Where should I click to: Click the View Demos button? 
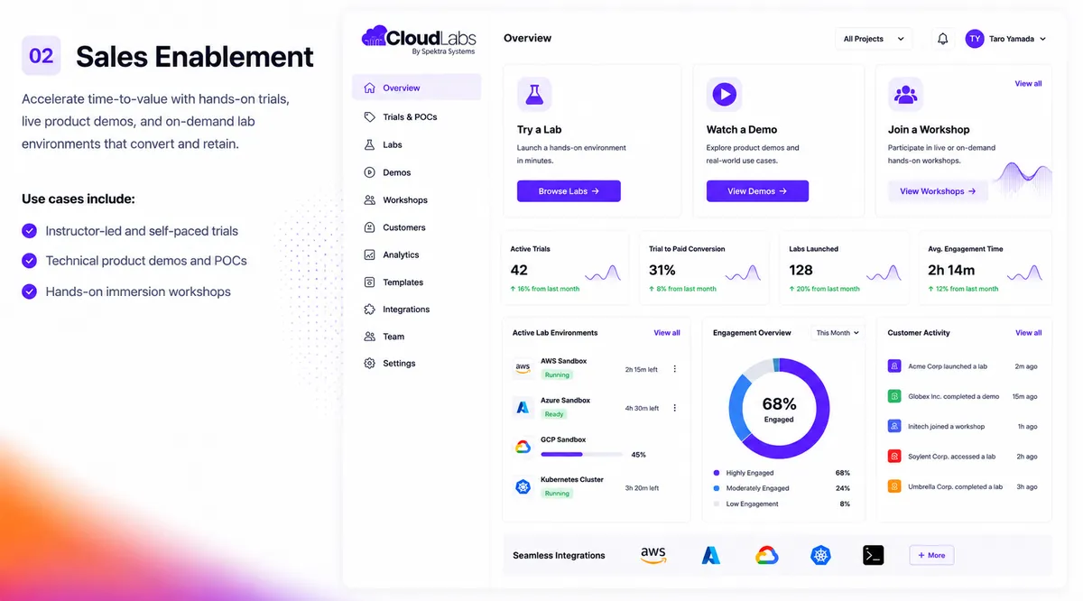[x=757, y=191]
